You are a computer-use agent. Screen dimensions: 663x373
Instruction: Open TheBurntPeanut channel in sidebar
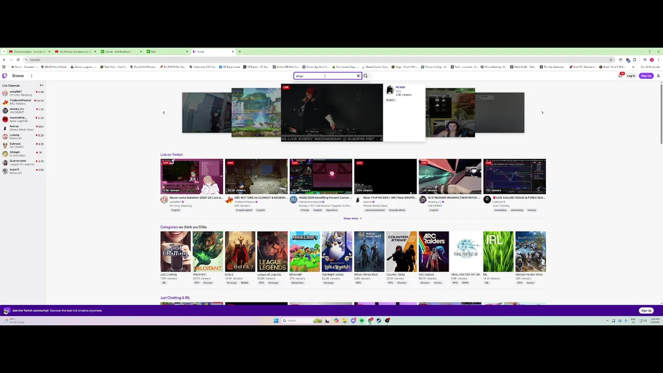pyautogui.click(x=23, y=102)
